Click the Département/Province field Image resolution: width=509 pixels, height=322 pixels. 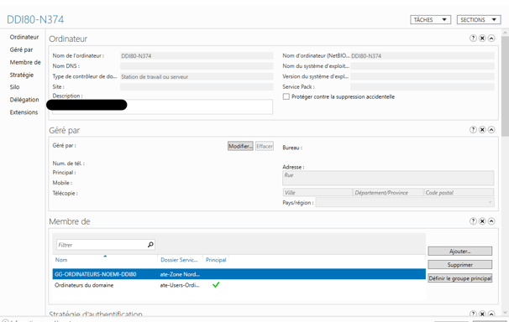pyautogui.click(x=388, y=192)
